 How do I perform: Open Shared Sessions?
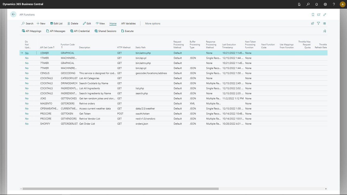(105, 31)
